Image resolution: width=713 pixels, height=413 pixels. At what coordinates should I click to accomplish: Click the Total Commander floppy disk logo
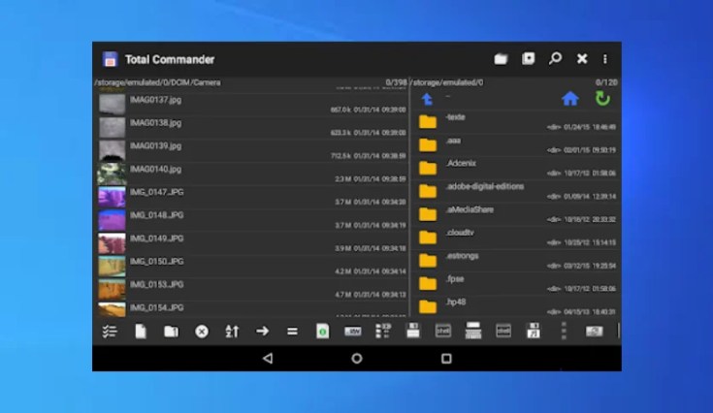coord(110,59)
